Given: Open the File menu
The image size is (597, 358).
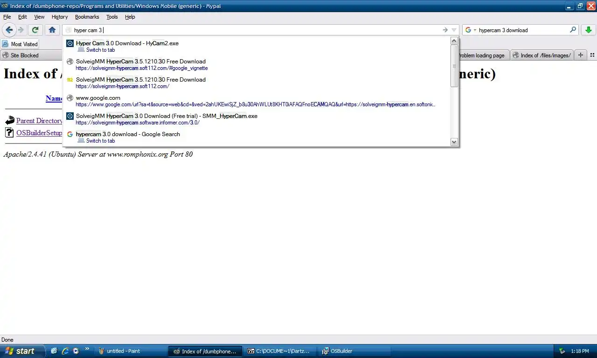Looking at the screenshot, I should [7, 17].
